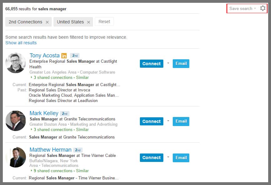This screenshot has height=185, width=271.
Task: Remove the United States filter
Action: [89, 22]
